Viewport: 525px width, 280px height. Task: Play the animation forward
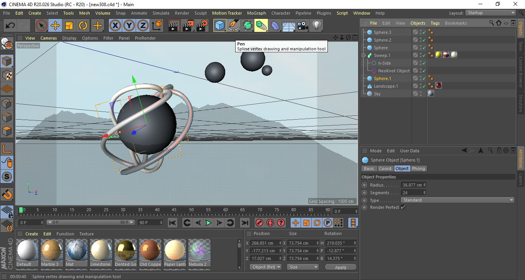208,223
